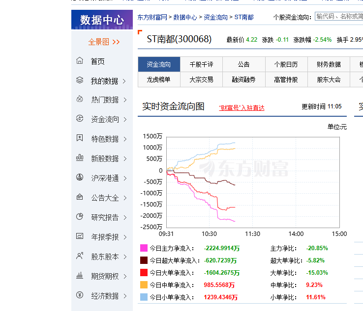Open the 融资融券 tab
Image resolution: width=363 pixels, height=311 pixels.
pos(244,79)
